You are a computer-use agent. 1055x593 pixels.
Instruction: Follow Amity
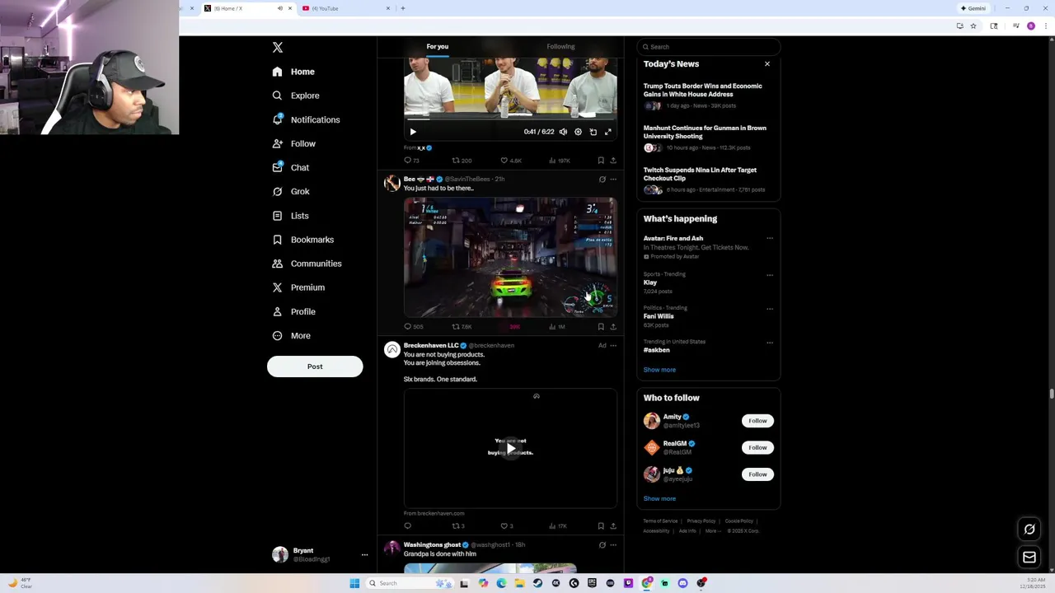click(x=757, y=421)
